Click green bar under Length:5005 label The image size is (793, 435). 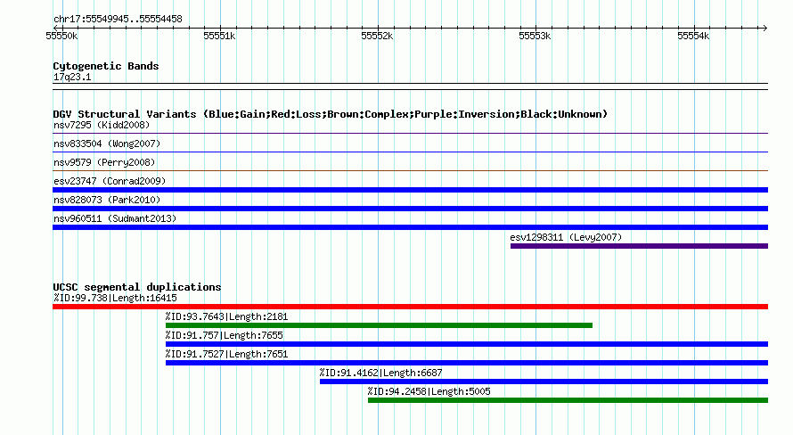click(x=568, y=400)
